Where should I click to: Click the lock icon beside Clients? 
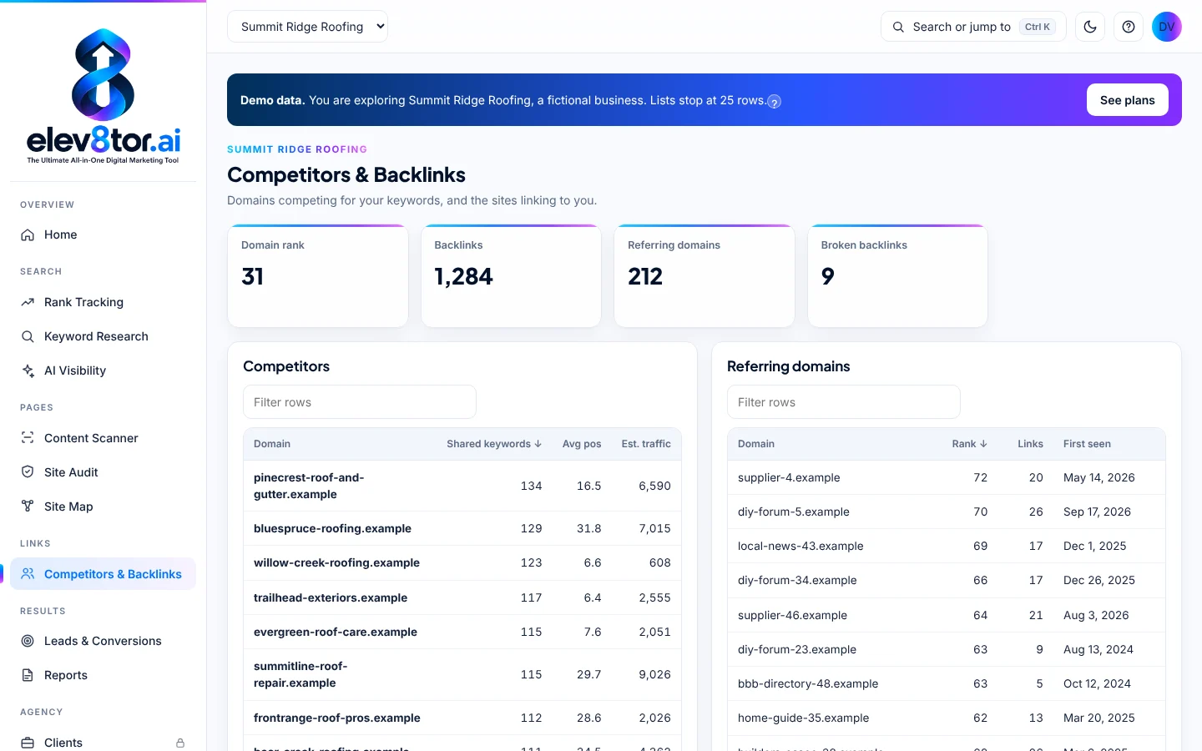tap(180, 743)
